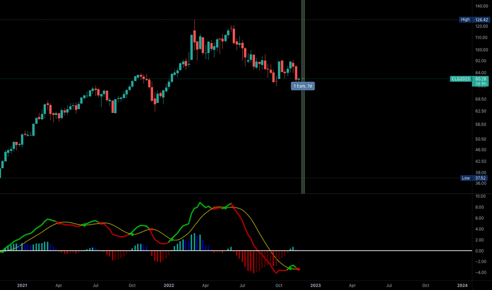The width and height of the screenshot is (492, 290).
Task: Click the 100.00 price axis label
Action: (481, 50)
